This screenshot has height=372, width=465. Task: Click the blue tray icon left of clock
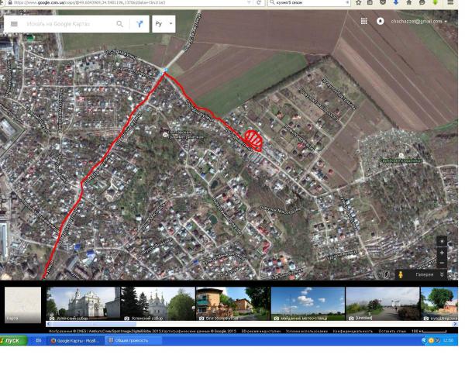pyautogui.click(x=424, y=340)
